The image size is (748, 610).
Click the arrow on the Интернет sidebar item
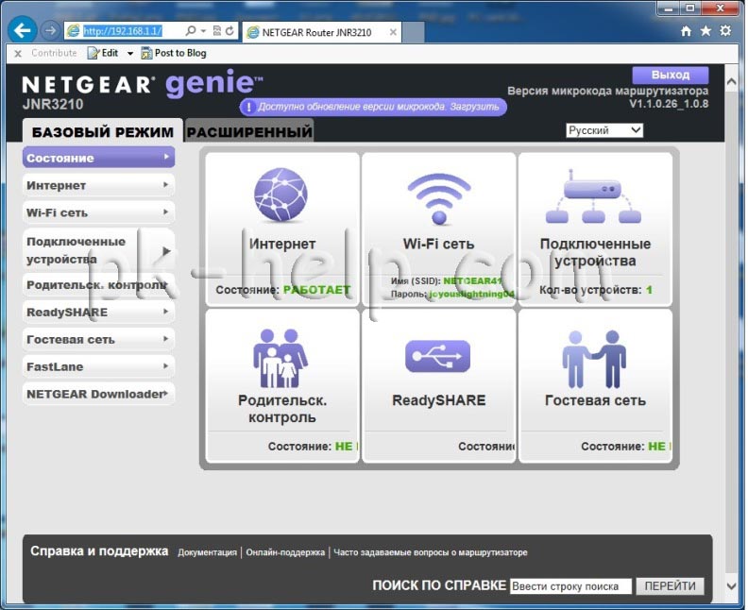pyautogui.click(x=165, y=184)
